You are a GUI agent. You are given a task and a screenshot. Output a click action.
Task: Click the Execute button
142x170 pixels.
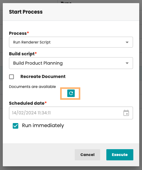tap(120, 155)
